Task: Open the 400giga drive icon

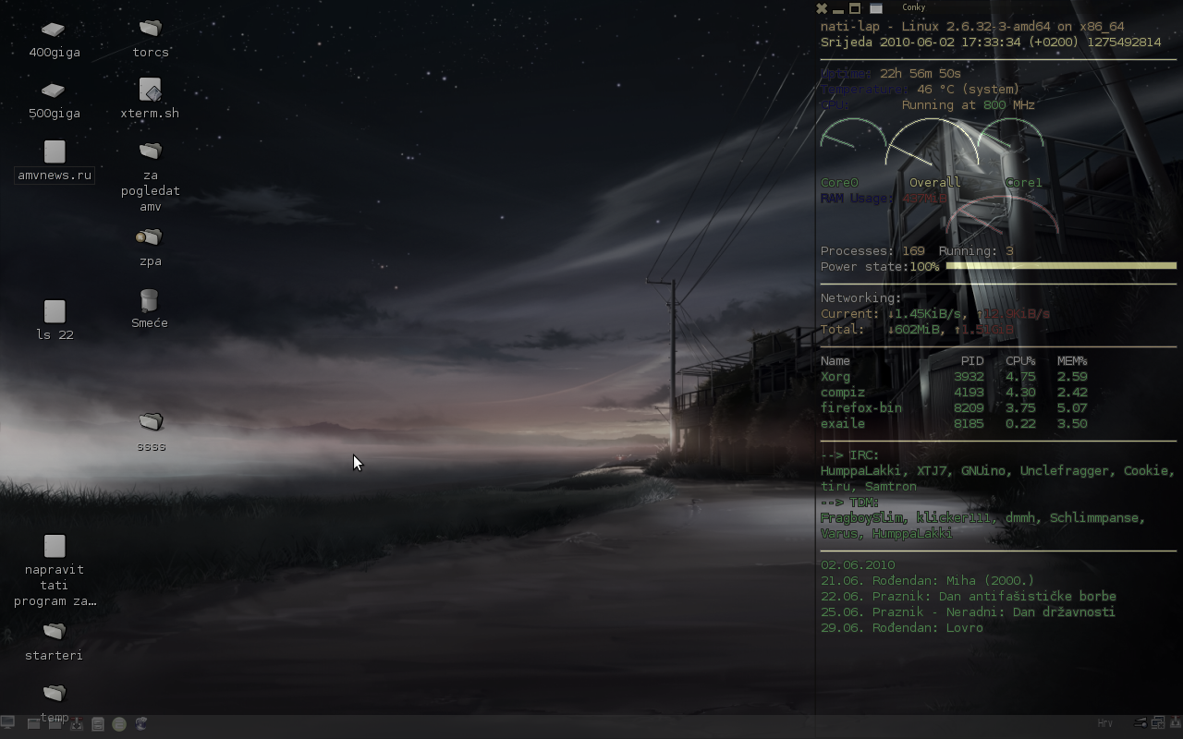Action: (54, 30)
